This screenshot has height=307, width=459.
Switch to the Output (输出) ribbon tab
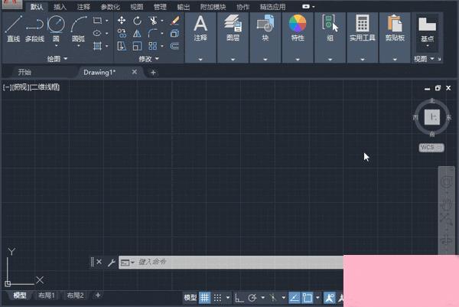tap(184, 7)
